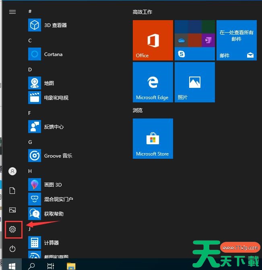Launch 计算器 calculator app
This screenshot has height=270, width=262.
[43, 243]
